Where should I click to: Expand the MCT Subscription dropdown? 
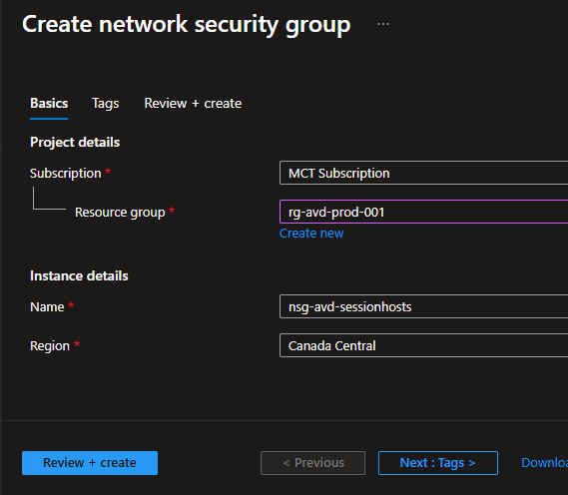click(x=423, y=173)
